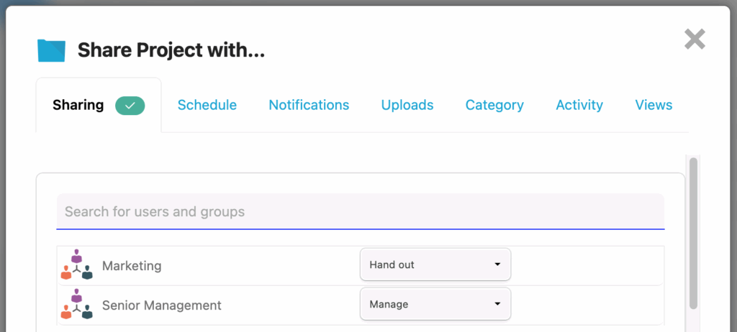Close the Share Project dialog
The height and width of the screenshot is (332, 737).
(695, 39)
